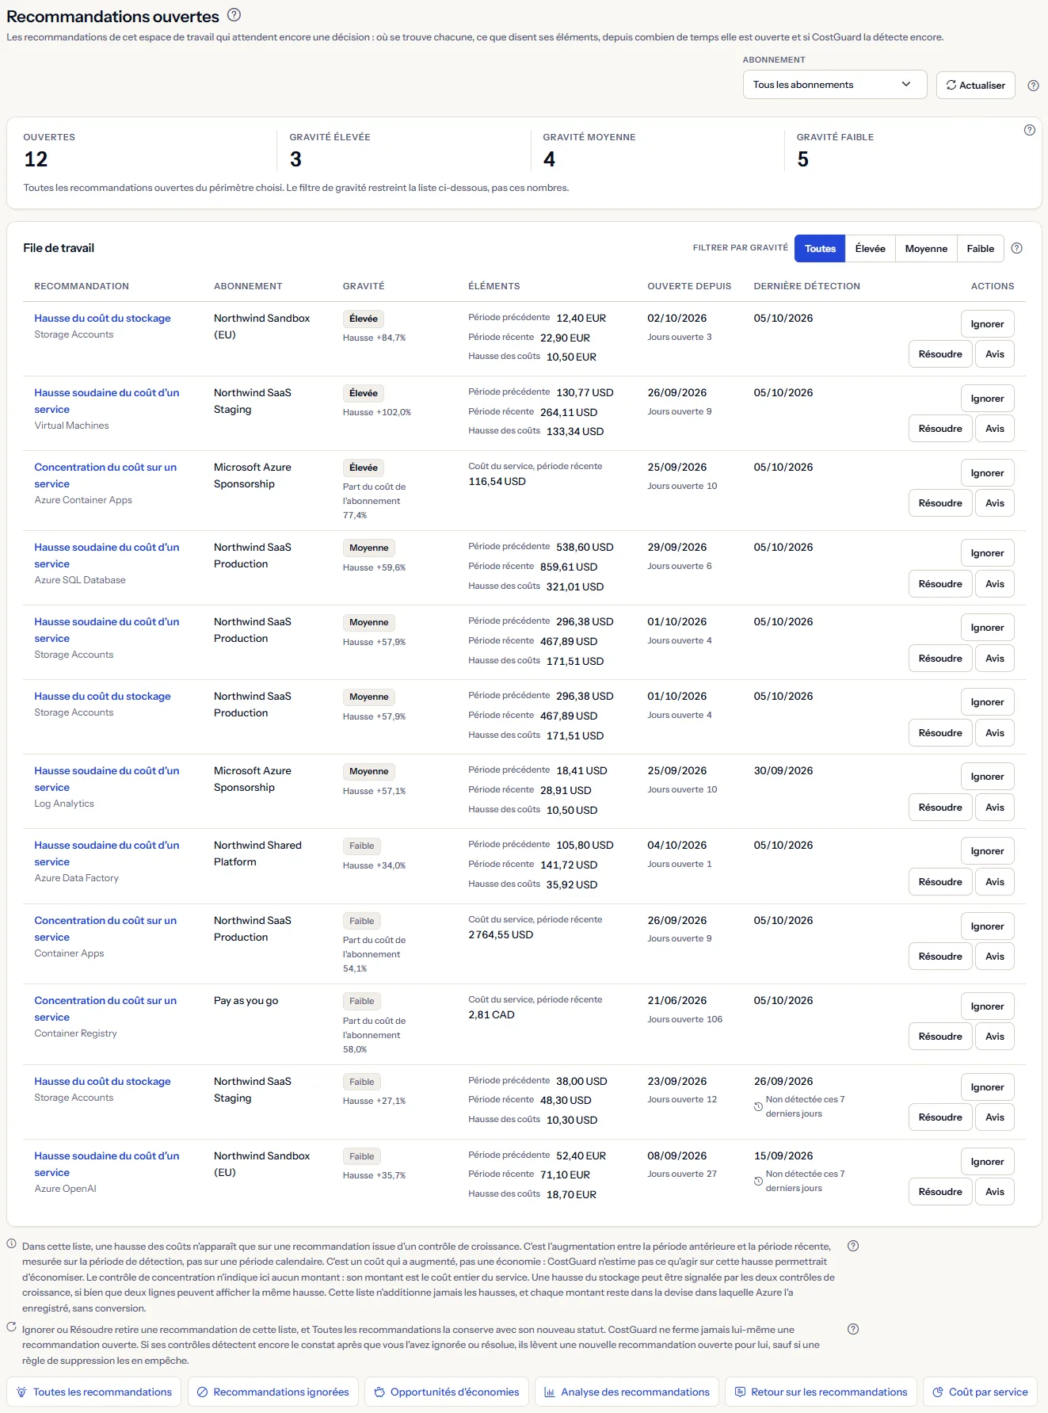Resolve the Azure SQL Database recommendation
The image size is (1048, 1413).
coord(940,584)
